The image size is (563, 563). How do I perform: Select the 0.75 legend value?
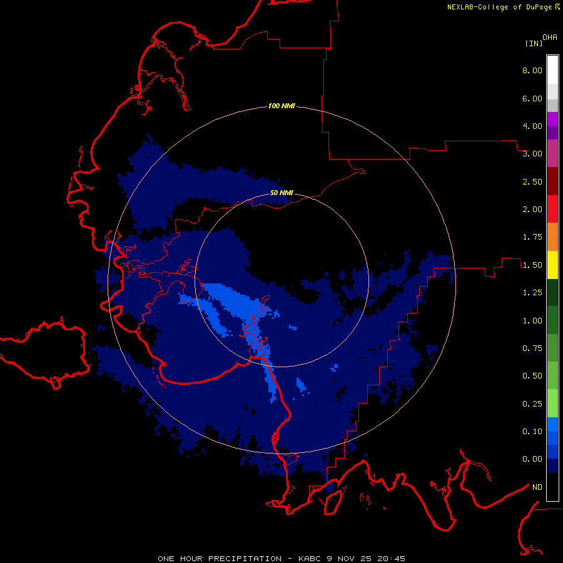coord(532,348)
